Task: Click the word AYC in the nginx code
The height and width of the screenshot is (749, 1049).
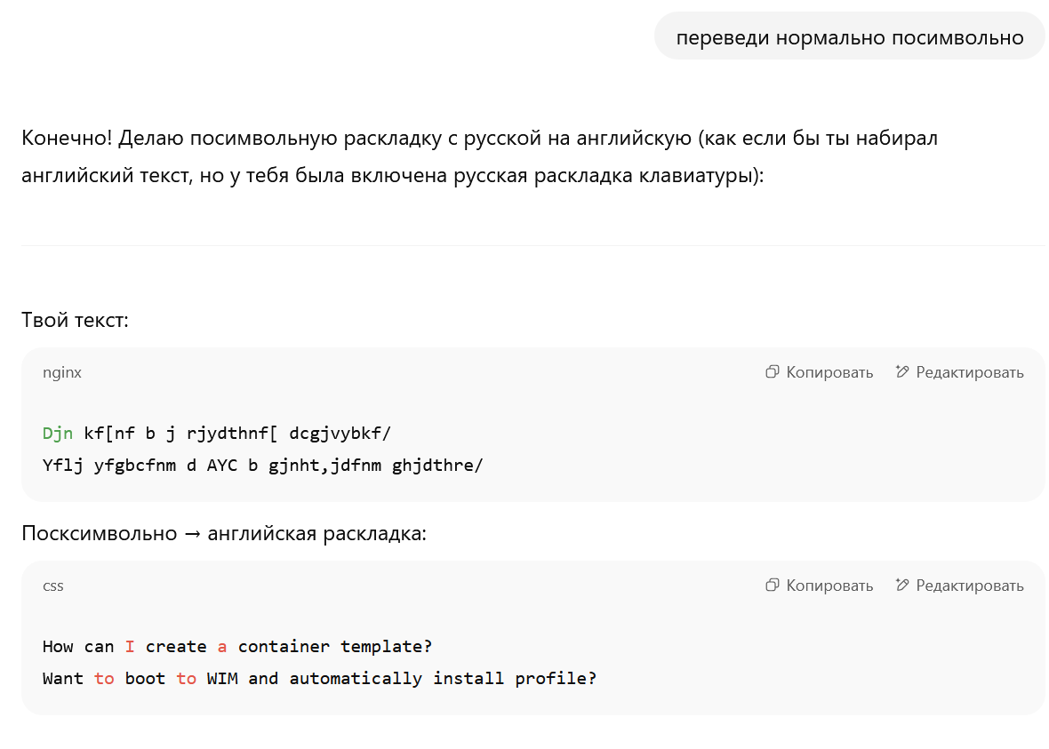Action: (222, 466)
